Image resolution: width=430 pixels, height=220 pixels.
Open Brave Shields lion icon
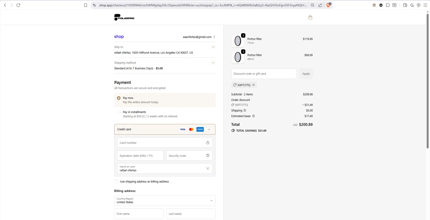point(329,5)
